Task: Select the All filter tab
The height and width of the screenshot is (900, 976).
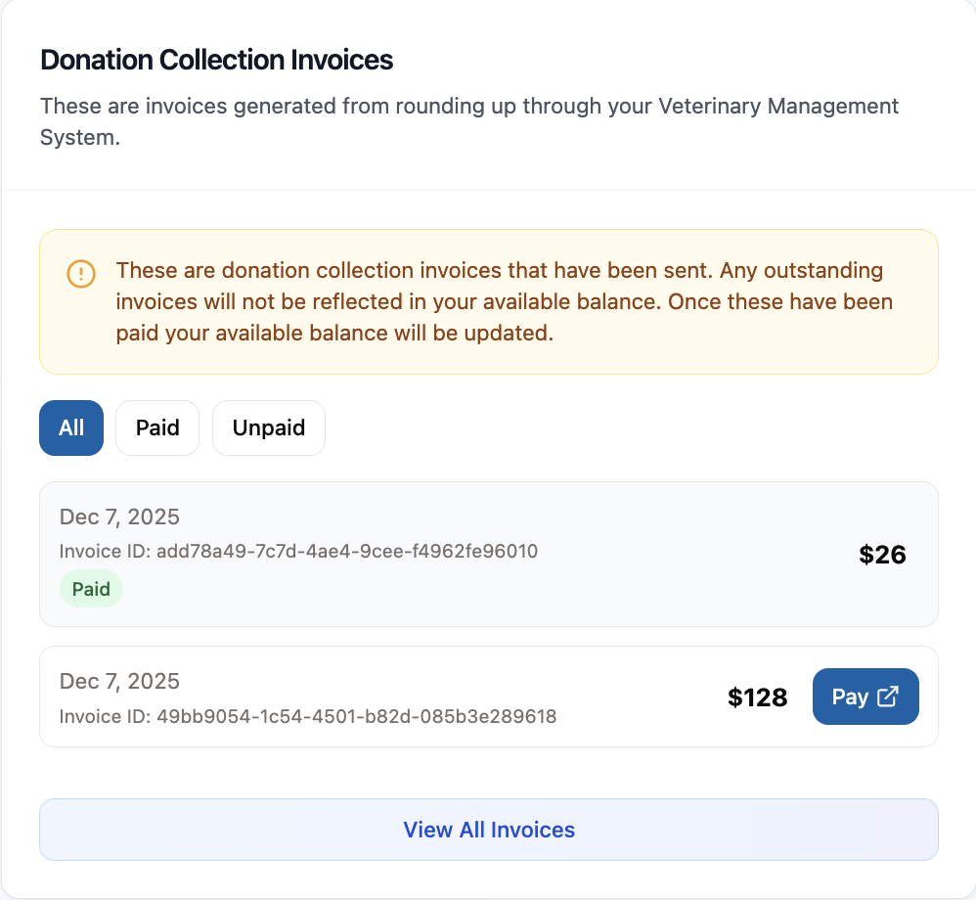Action: 71,427
